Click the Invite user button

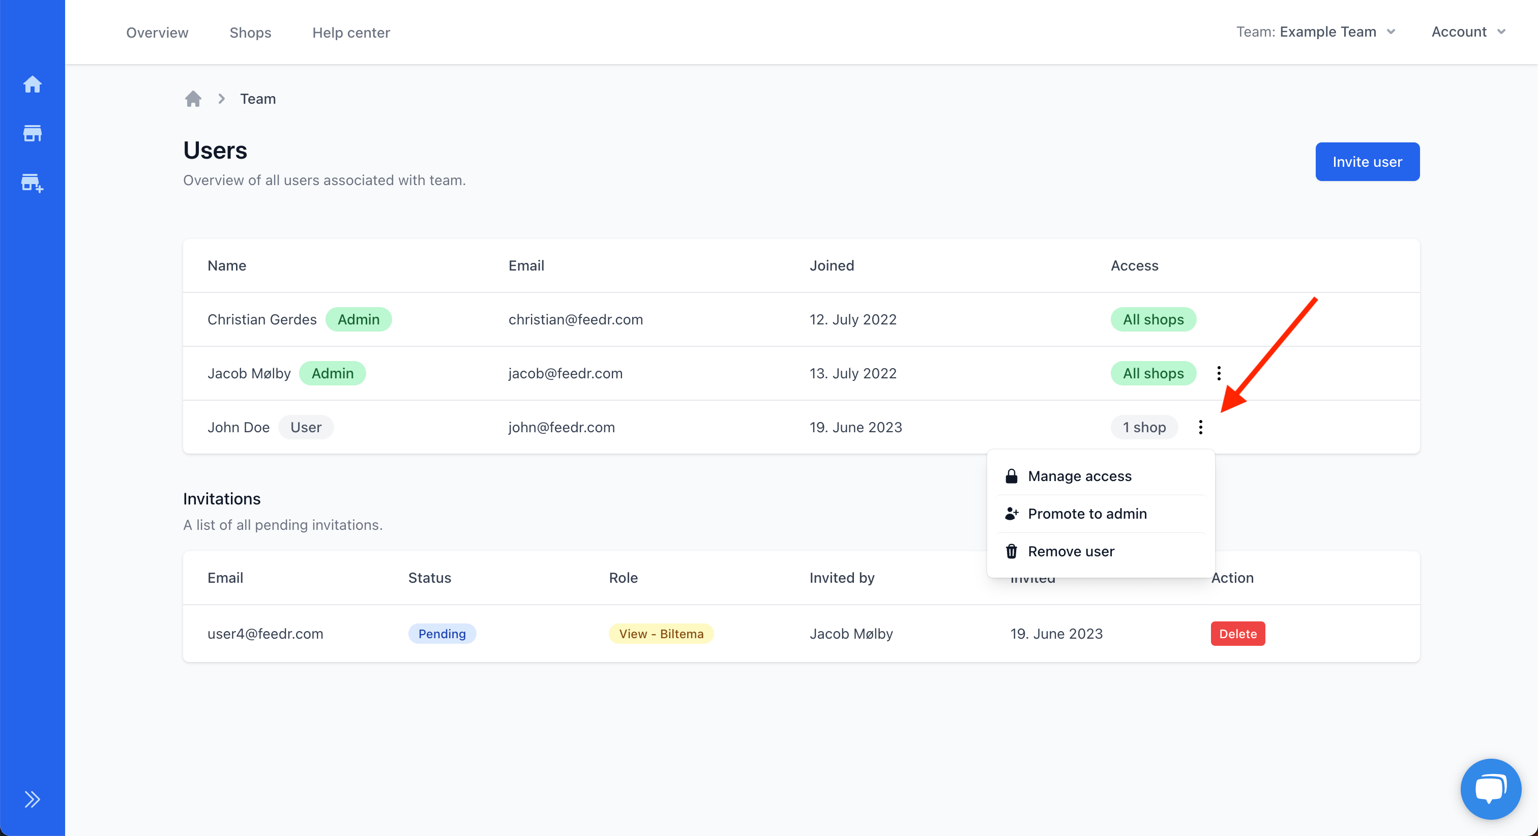1367,161
